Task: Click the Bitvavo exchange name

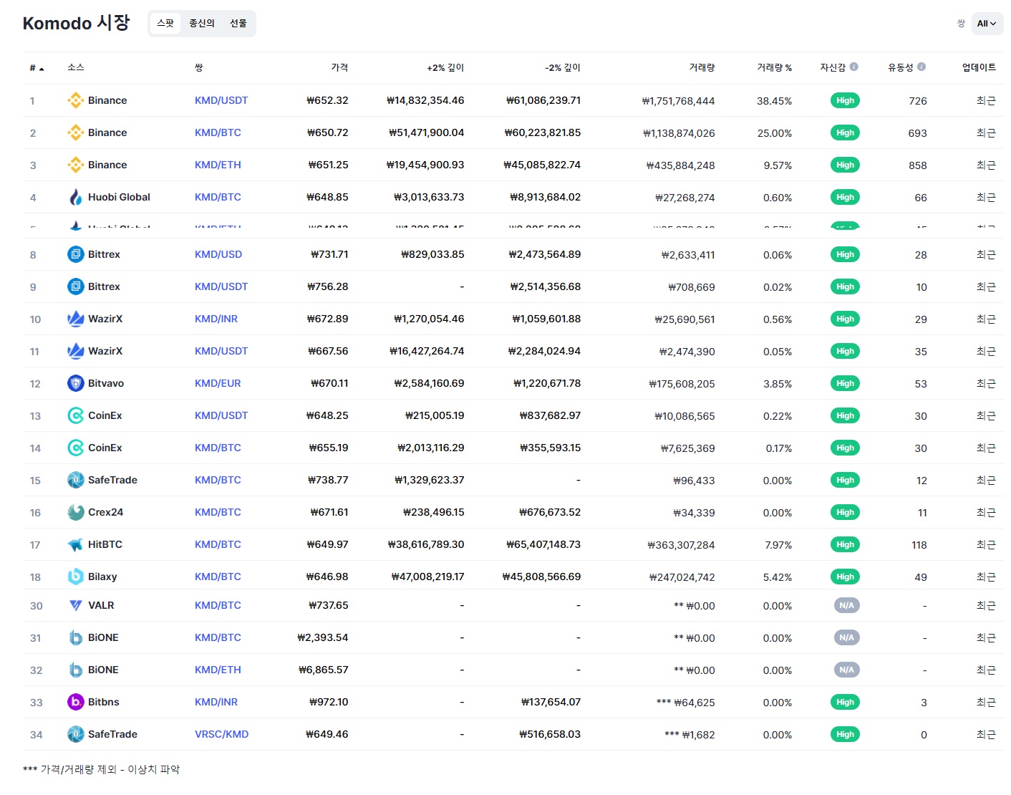Action: (106, 383)
